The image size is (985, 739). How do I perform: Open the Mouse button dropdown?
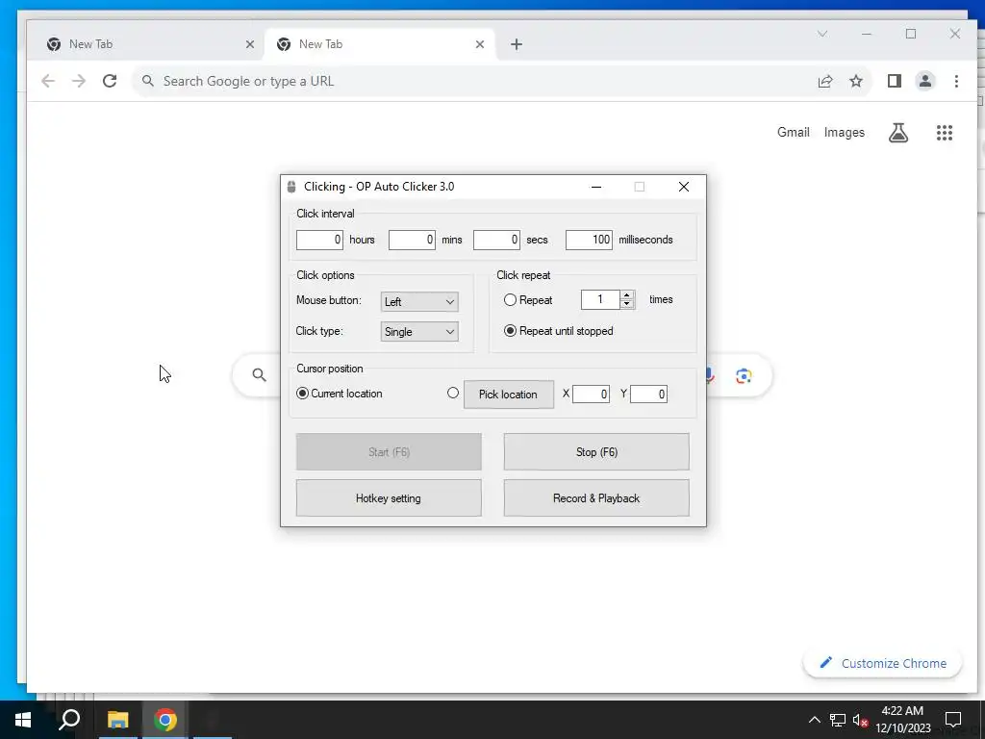[x=419, y=301]
